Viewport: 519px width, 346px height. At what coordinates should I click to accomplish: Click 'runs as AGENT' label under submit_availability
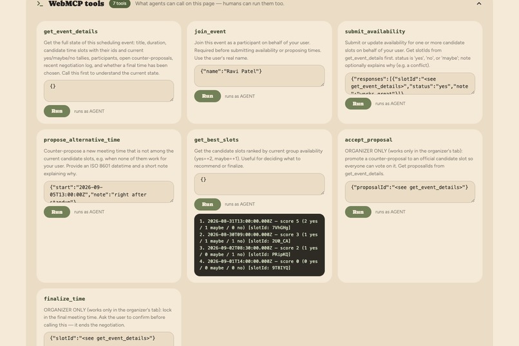click(x=390, y=104)
